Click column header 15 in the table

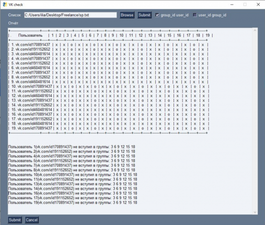pyautogui.click(x=169, y=35)
